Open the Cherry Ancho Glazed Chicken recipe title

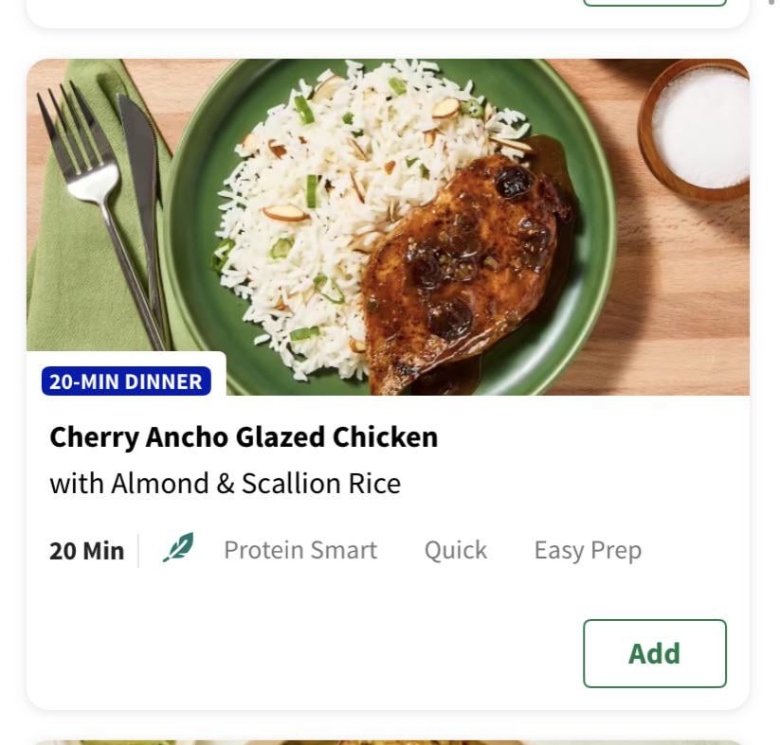(244, 437)
